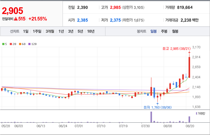Viewport: 210px width, 135px height.
Task: Click the current price 2,905
Action: point(13,11)
